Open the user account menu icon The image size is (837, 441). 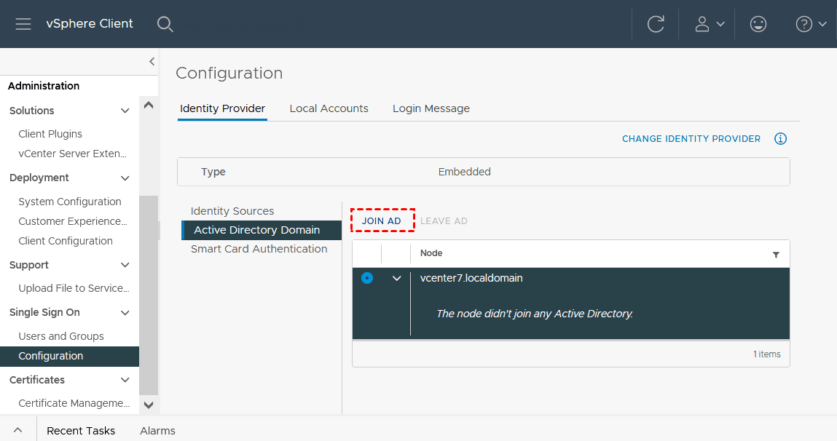click(709, 24)
